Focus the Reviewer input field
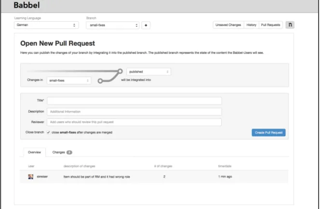Screen dimensions: 321x209 (134, 122)
